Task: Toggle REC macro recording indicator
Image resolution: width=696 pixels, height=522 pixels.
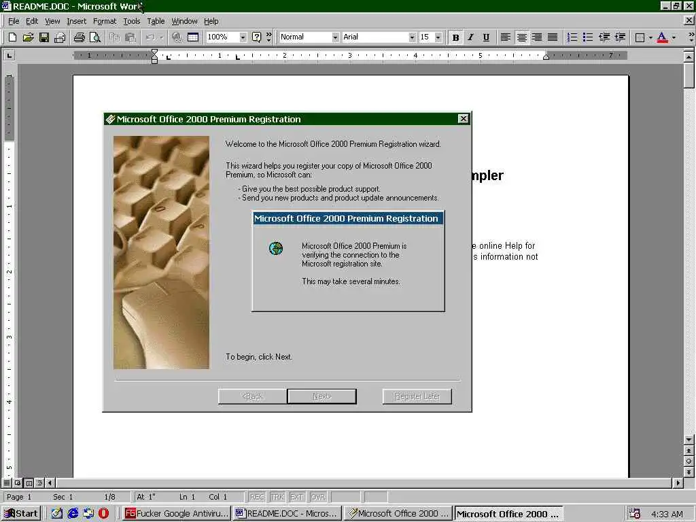Action: (x=257, y=497)
